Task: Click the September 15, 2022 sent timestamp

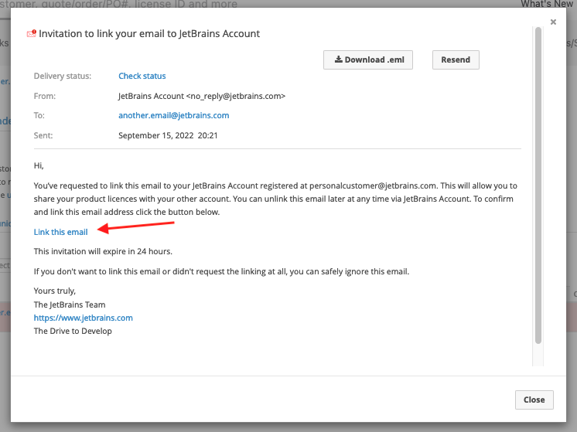Action: point(168,135)
